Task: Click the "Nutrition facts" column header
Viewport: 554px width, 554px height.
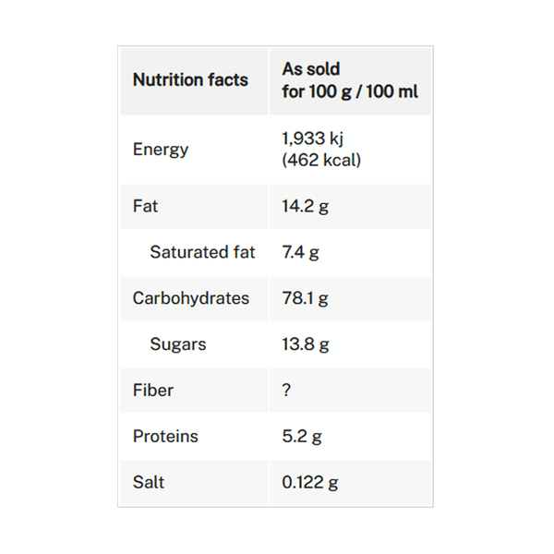Action: tap(190, 80)
